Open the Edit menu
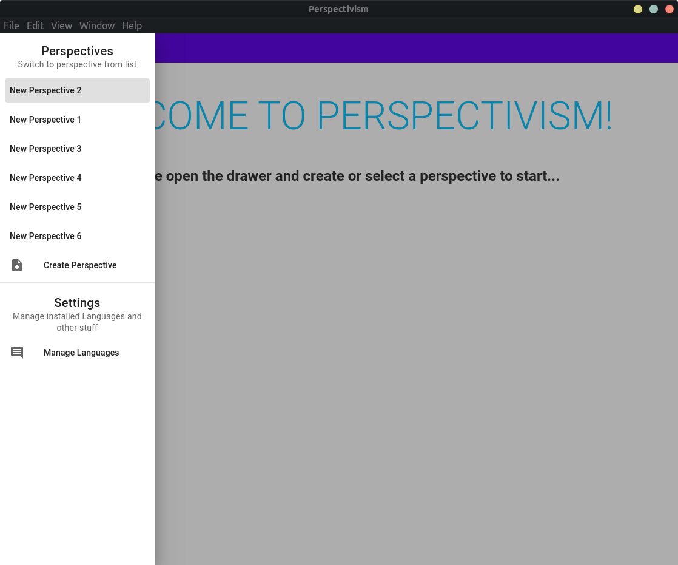The width and height of the screenshot is (678, 565). (35, 25)
